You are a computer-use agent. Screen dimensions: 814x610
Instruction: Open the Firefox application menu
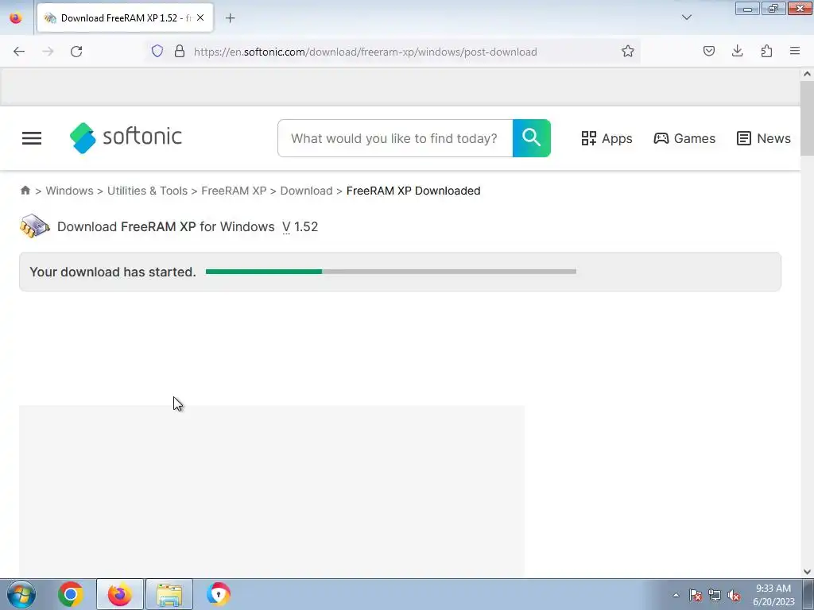(795, 51)
